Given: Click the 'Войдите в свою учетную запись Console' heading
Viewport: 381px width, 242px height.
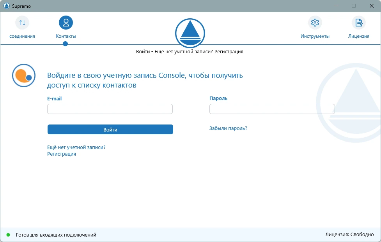Looking at the screenshot, I should tap(145, 80).
